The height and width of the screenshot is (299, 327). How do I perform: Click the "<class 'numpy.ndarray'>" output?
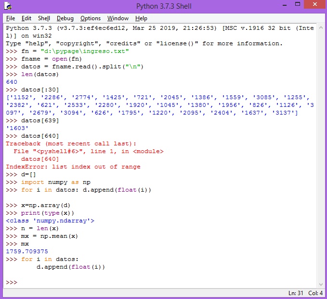50,221
